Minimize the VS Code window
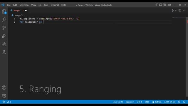 (x=174, y=5)
